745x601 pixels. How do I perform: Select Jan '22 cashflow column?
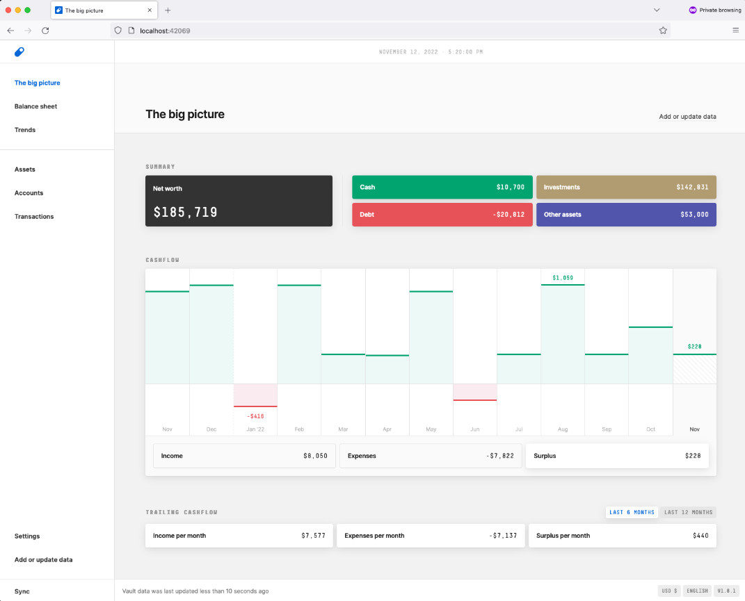click(255, 352)
